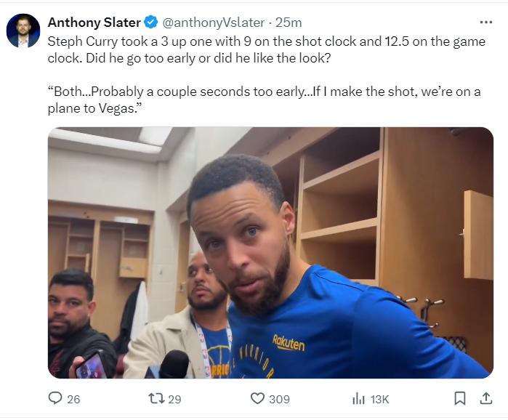Open the three-dot more options menu
Screen dimensions: 508x420
[486, 23]
